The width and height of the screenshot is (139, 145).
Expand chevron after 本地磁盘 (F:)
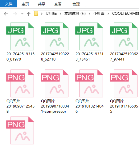click(x=89, y=14)
